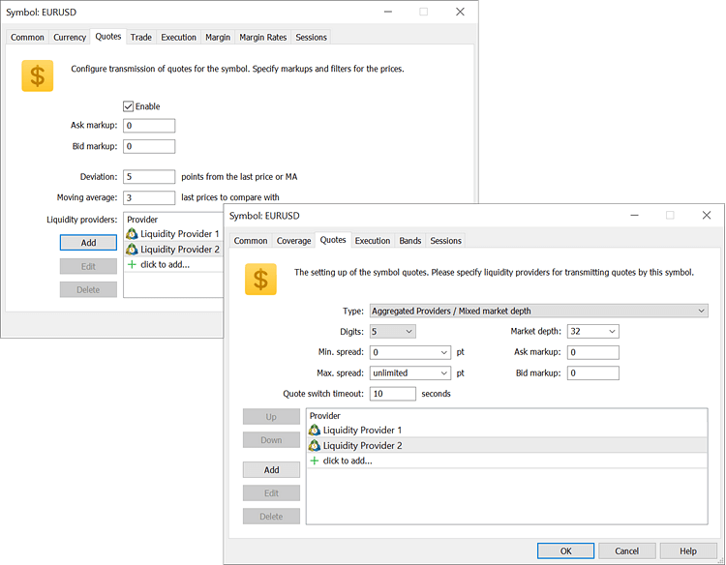Click the green plus in the front provider list
Image resolution: width=726 pixels, height=565 pixels.
pos(314,461)
